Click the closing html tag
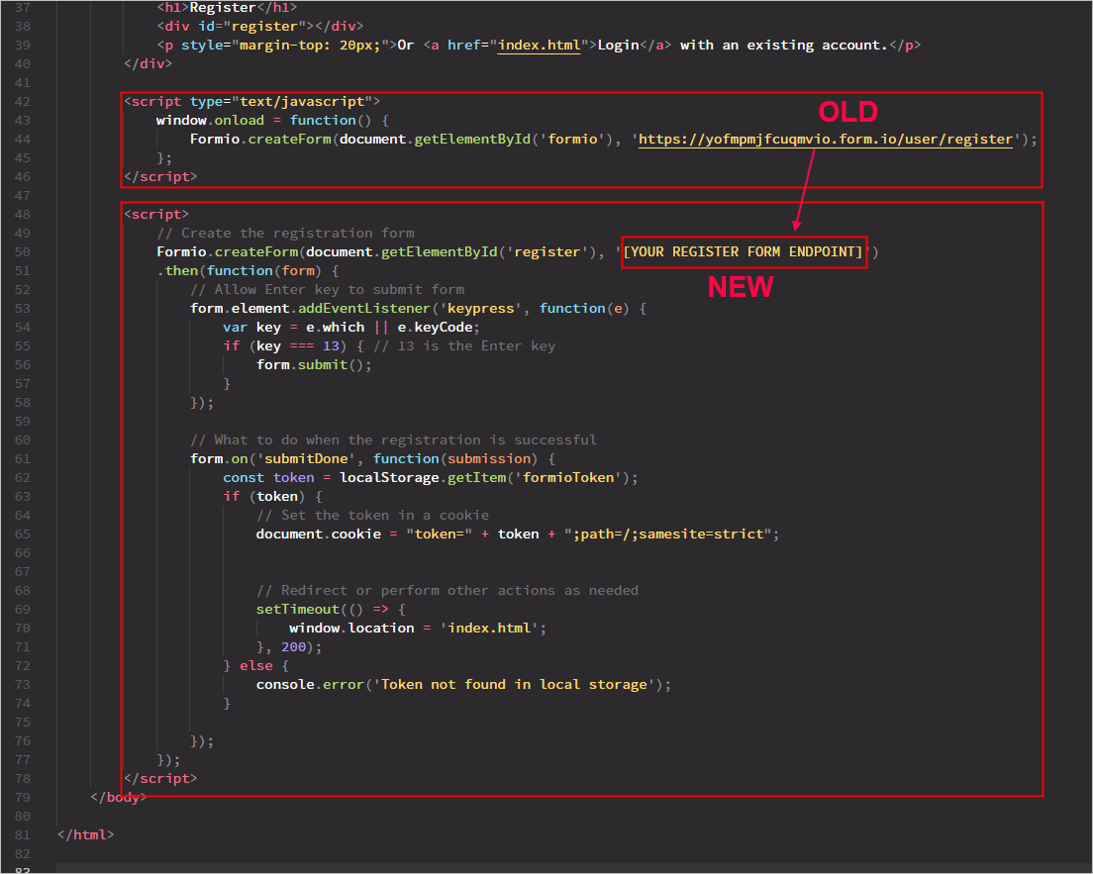 click(85, 834)
